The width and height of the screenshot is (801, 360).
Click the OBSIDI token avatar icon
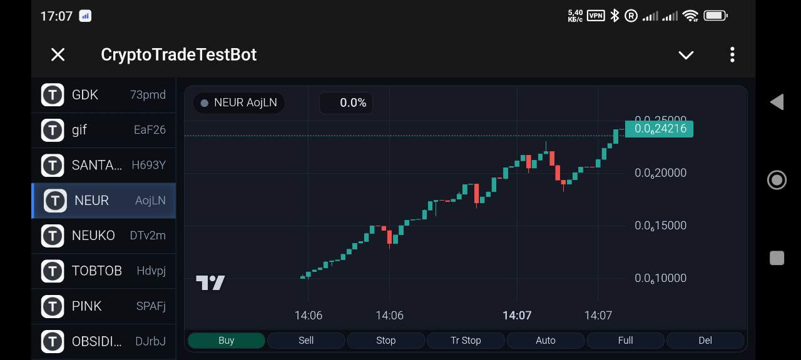pos(53,341)
